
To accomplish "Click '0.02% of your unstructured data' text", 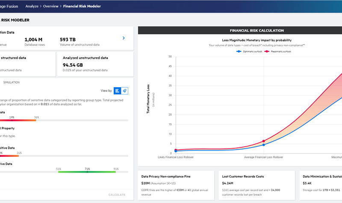I will [85, 70].
